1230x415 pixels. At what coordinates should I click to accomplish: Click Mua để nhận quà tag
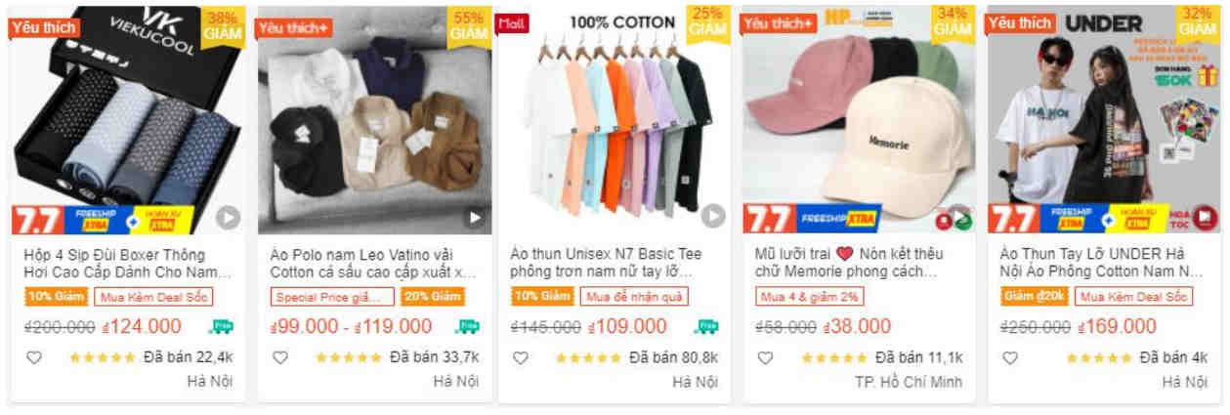coord(634,297)
